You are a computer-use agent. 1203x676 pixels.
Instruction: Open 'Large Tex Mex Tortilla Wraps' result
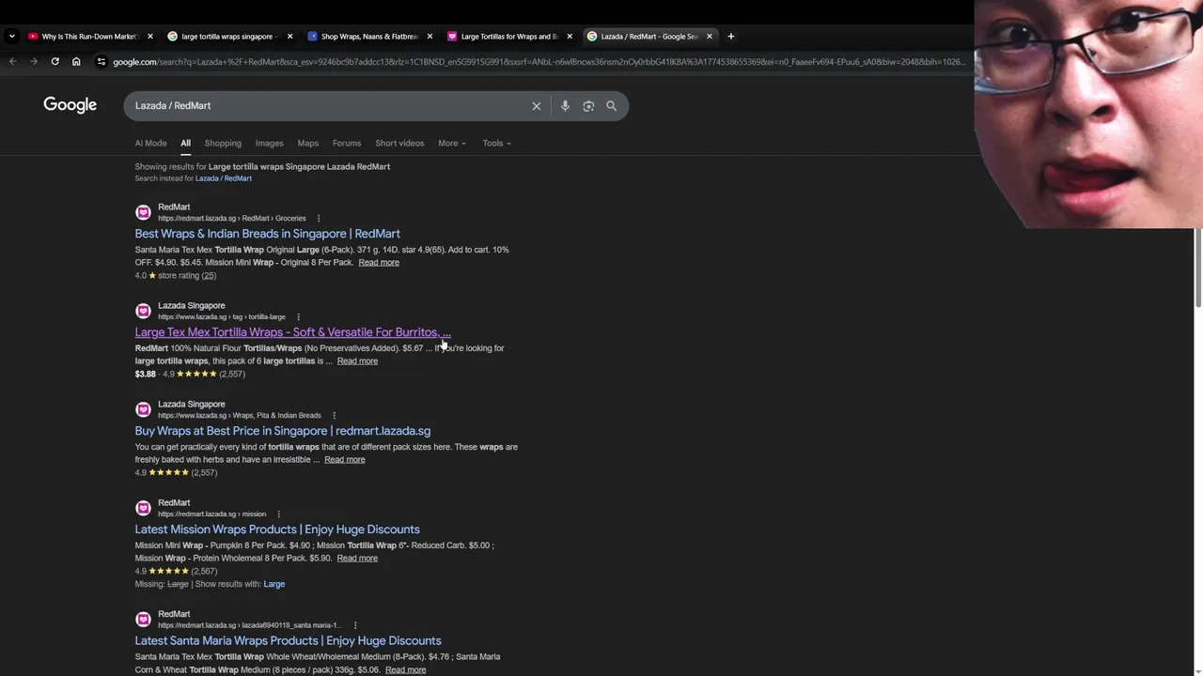(x=292, y=332)
